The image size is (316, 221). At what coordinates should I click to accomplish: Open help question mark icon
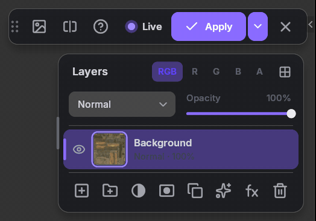click(101, 27)
